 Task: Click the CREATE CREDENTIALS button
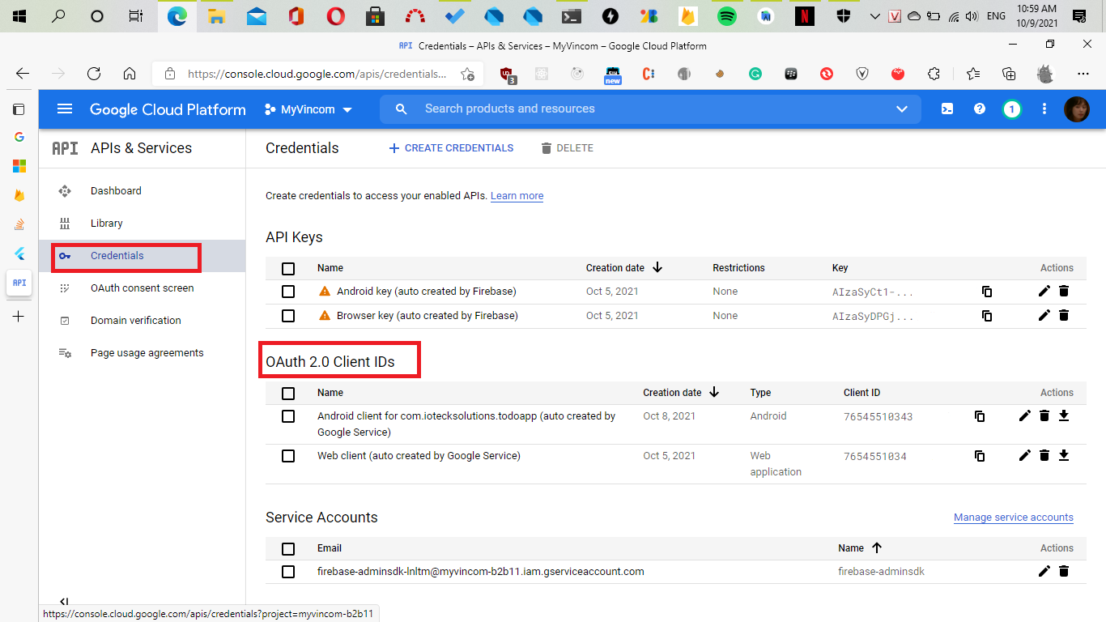point(451,148)
